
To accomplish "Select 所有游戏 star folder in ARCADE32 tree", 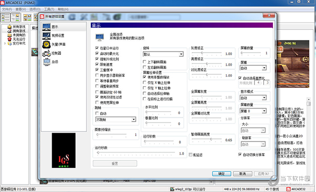I will point(9,27).
